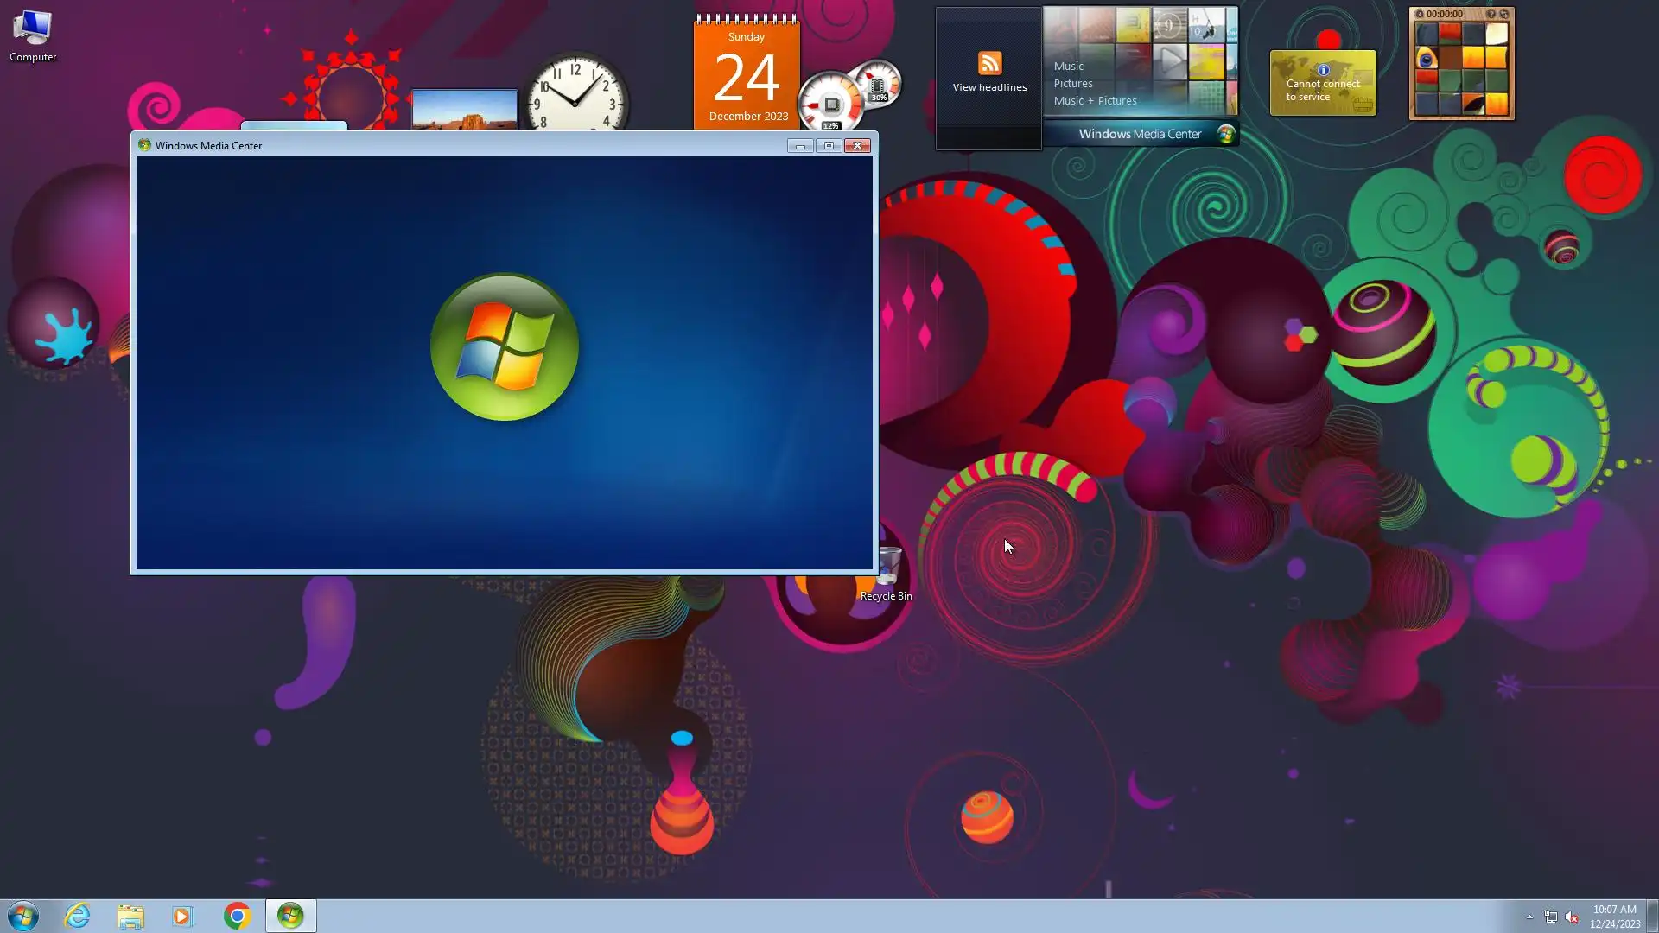Image resolution: width=1659 pixels, height=933 pixels.
Task: Click the muted volume tray icon
Action: point(1572,917)
